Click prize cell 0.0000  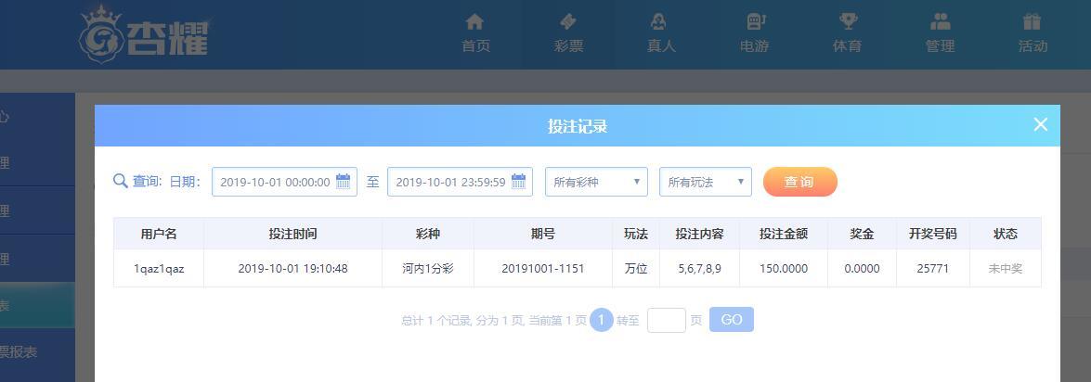tap(862, 269)
